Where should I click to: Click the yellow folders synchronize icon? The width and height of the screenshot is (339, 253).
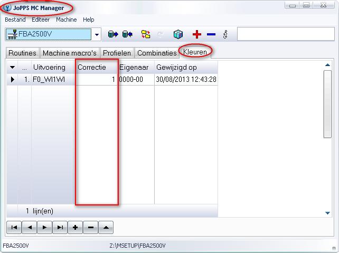click(146, 34)
